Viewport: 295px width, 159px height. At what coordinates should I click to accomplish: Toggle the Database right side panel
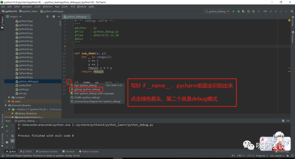tap(293, 37)
